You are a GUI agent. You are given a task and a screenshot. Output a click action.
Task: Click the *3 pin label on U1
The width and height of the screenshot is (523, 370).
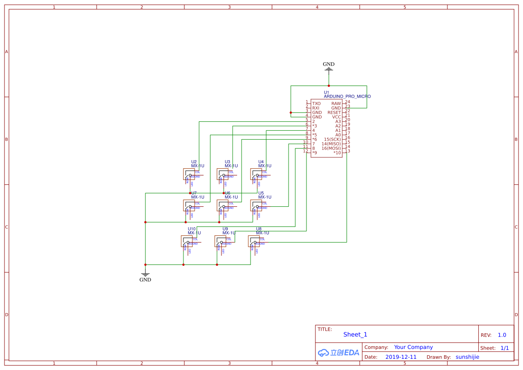click(315, 126)
